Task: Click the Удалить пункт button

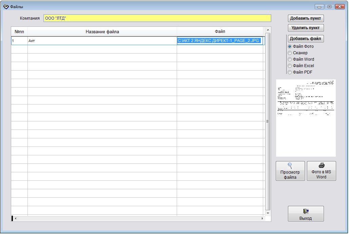Action: [306, 28]
